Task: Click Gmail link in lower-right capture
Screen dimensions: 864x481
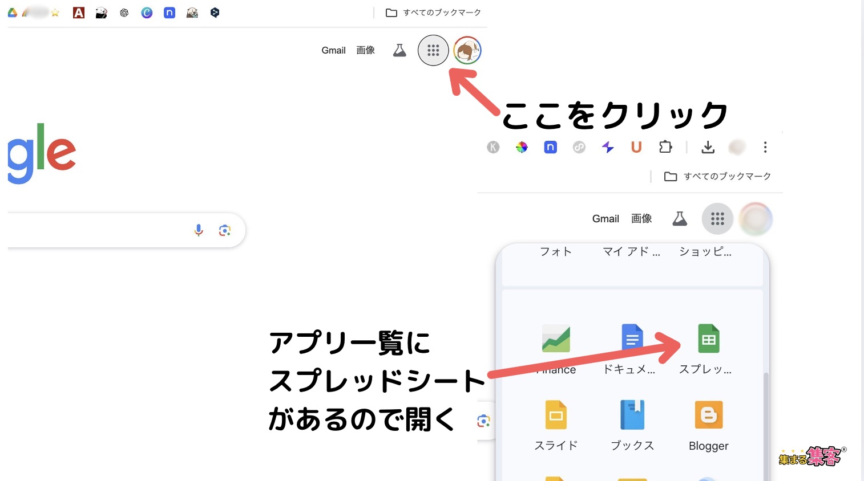Action: (605, 218)
